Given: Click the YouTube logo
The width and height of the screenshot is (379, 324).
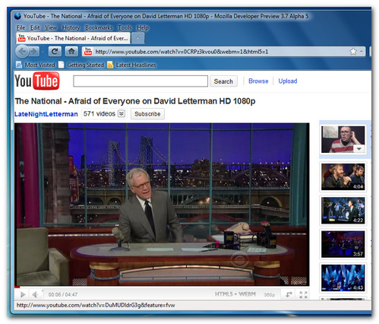Looking at the screenshot, I should (x=37, y=81).
